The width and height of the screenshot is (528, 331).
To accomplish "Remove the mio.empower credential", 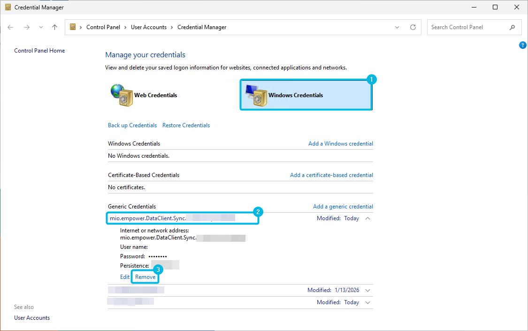I will tap(145, 277).
